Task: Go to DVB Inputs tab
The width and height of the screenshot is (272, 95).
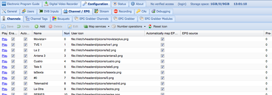Action: (x=49, y=11)
